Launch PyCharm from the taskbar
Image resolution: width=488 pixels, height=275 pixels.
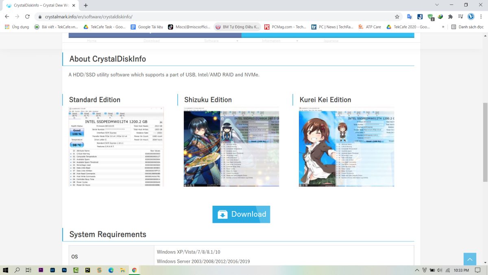coord(87,270)
